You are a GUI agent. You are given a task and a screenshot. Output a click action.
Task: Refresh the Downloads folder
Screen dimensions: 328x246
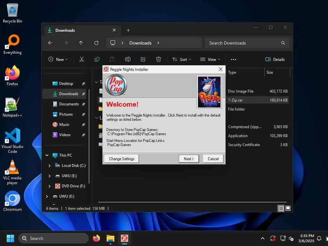point(96,43)
